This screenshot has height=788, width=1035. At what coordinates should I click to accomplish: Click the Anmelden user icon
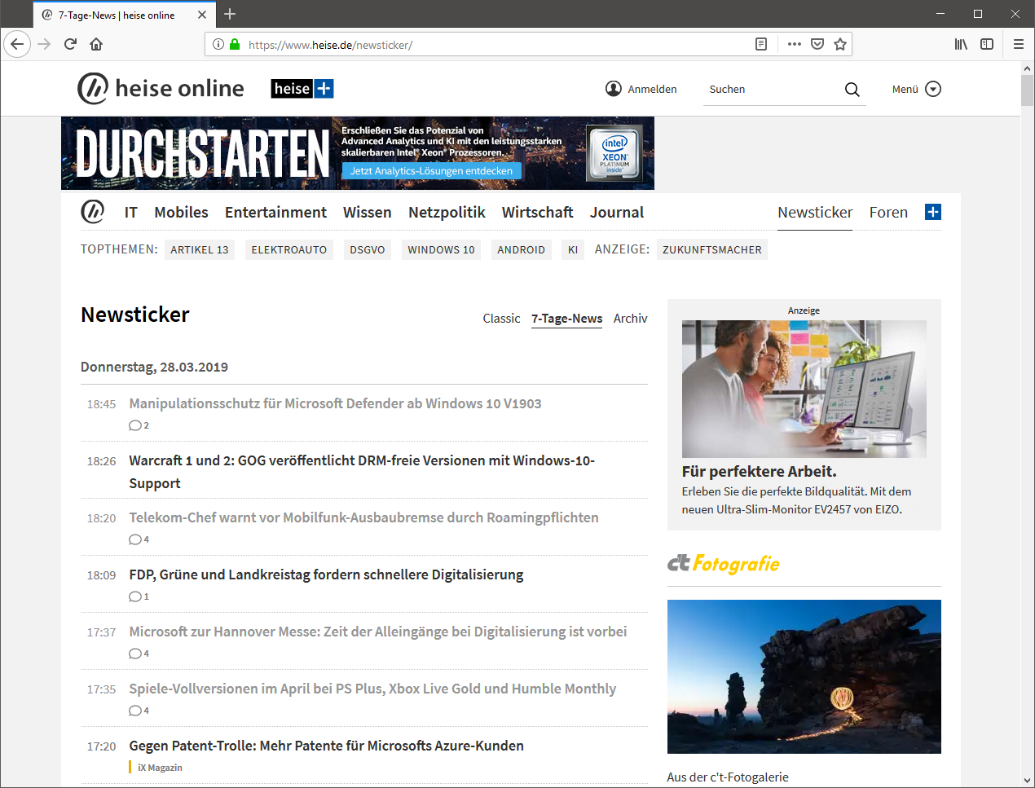[614, 89]
